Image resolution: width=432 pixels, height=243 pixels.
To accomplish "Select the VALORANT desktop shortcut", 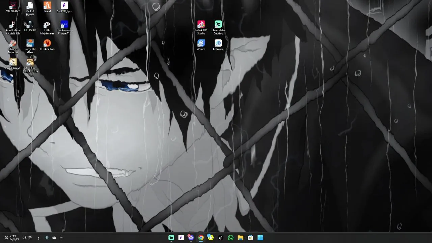I will click(x=13, y=7).
